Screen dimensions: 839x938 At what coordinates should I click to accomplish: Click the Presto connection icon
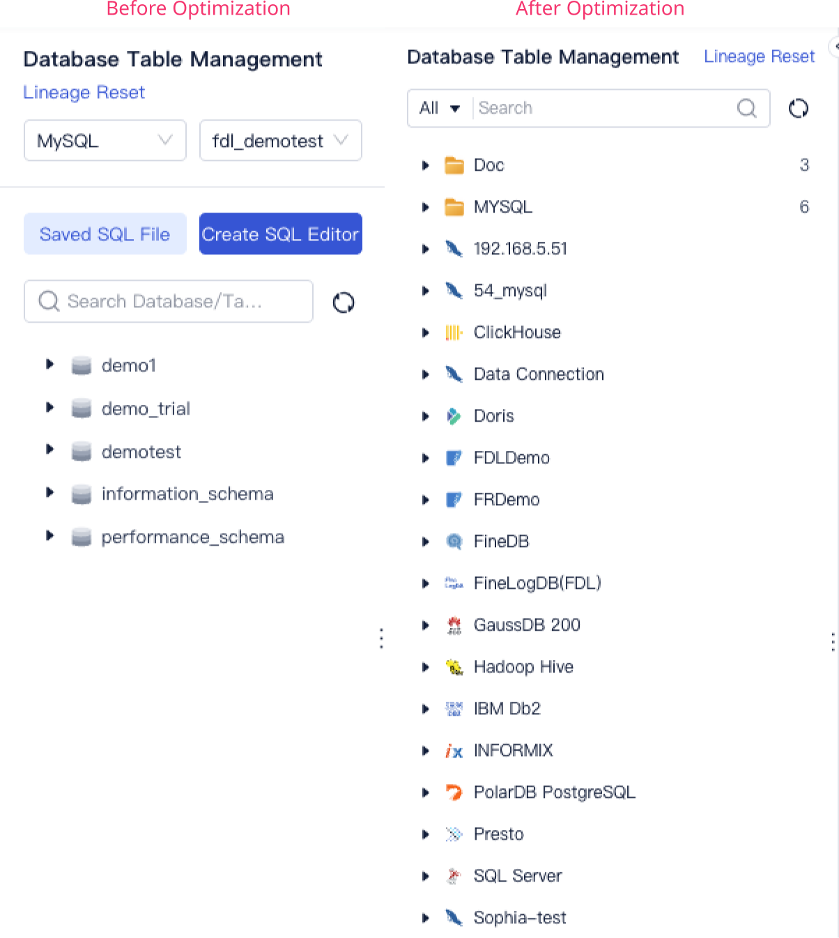click(454, 834)
